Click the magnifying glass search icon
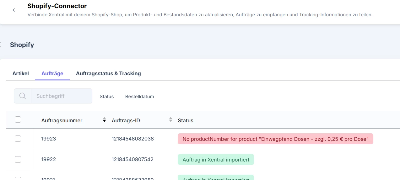This screenshot has height=180, width=400. coord(23,96)
